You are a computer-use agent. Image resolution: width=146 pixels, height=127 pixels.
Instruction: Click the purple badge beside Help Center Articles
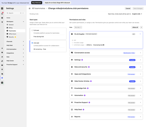[91, 81]
